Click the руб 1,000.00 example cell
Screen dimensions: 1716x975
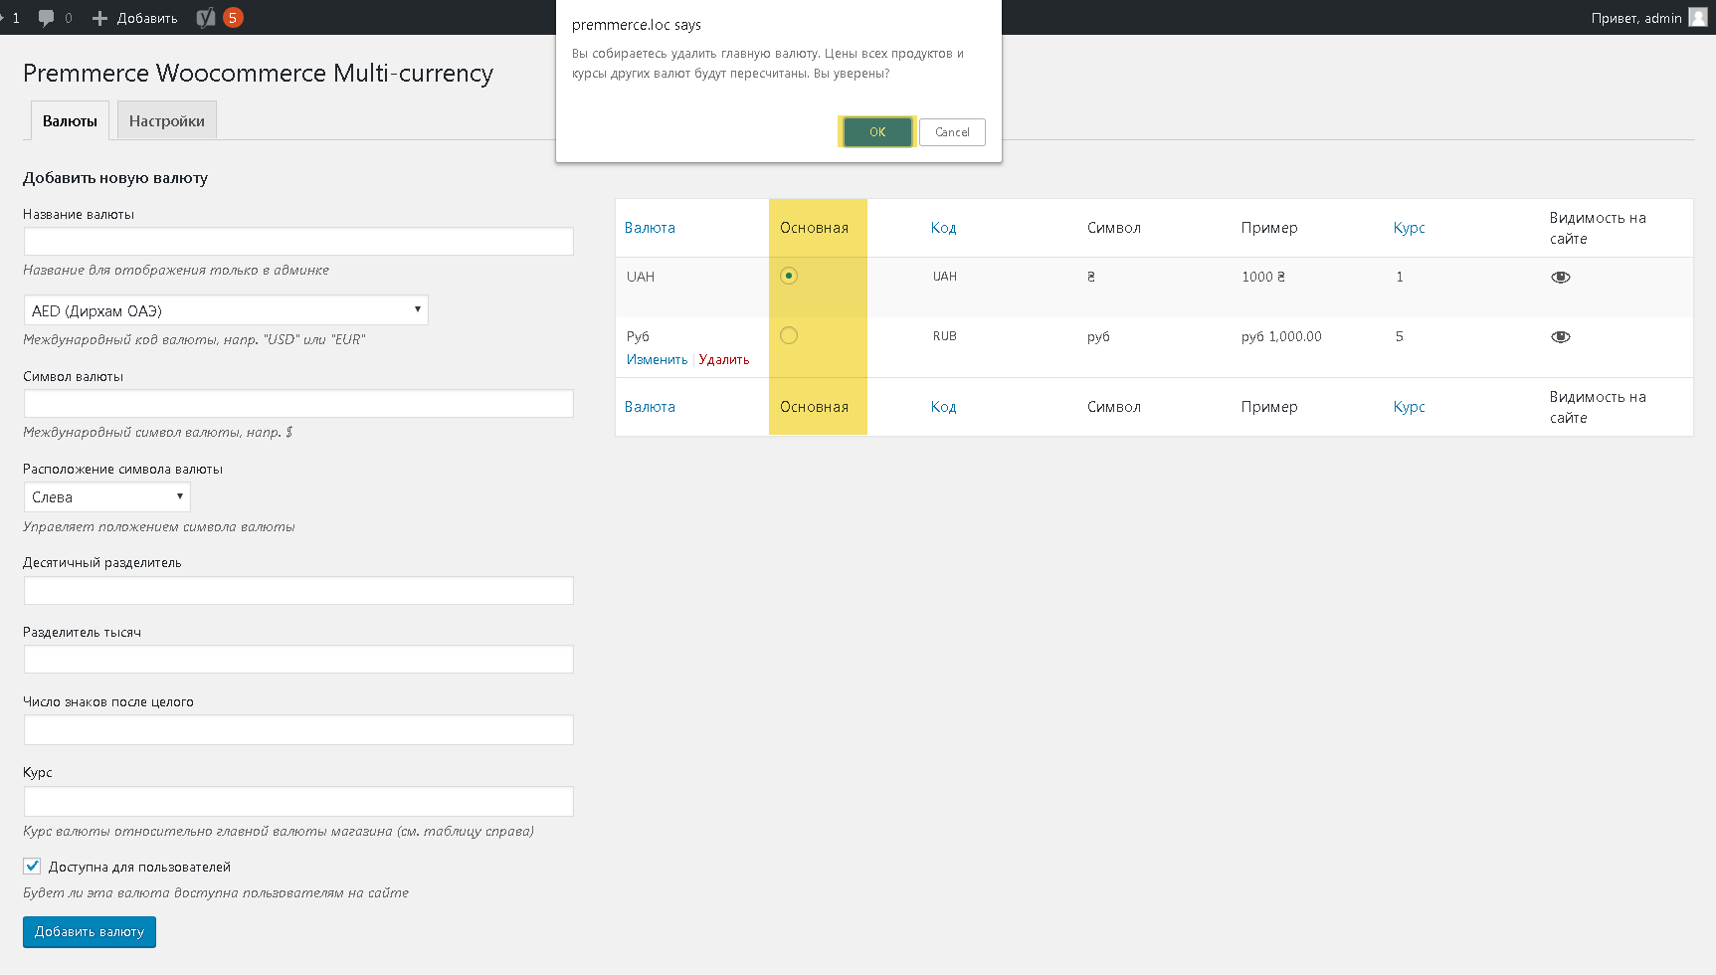point(1281,336)
